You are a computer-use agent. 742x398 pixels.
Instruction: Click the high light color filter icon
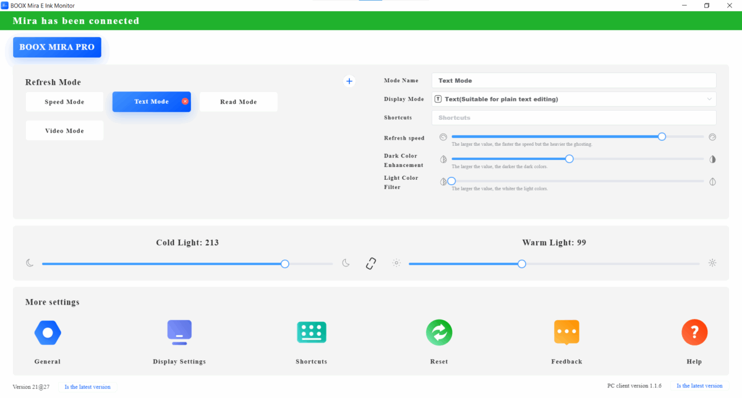712,182
